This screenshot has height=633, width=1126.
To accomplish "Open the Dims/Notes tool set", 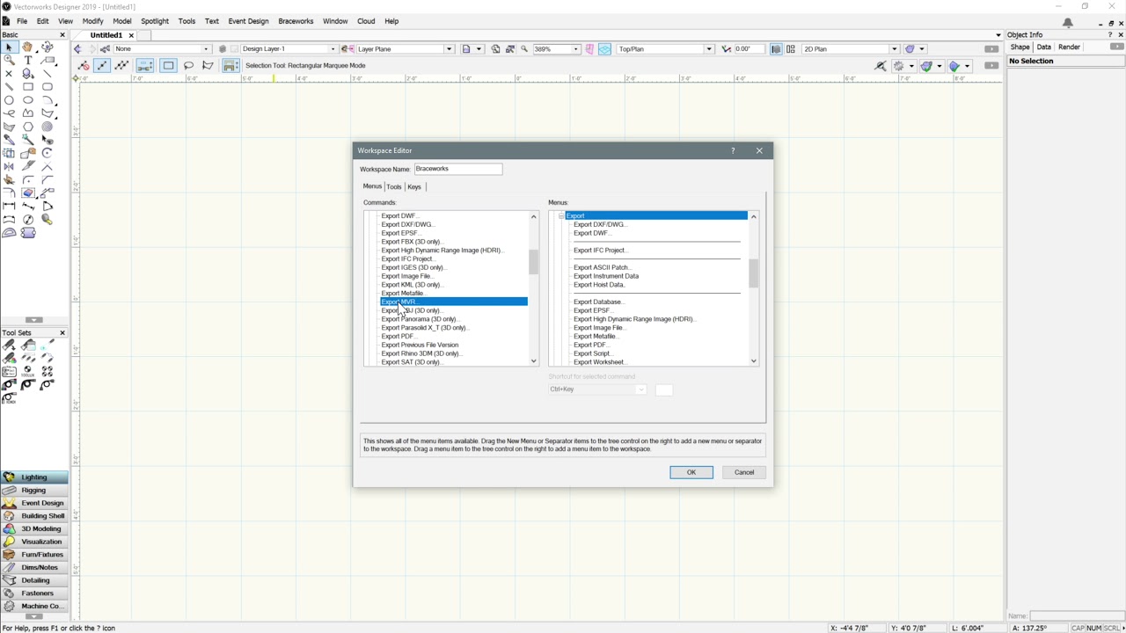I will pyautogui.click(x=34, y=567).
